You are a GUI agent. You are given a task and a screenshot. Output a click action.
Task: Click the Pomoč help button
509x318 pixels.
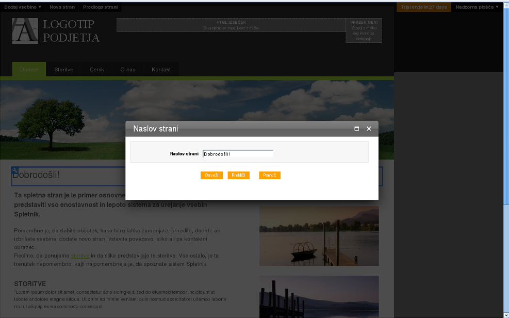click(x=269, y=176)
